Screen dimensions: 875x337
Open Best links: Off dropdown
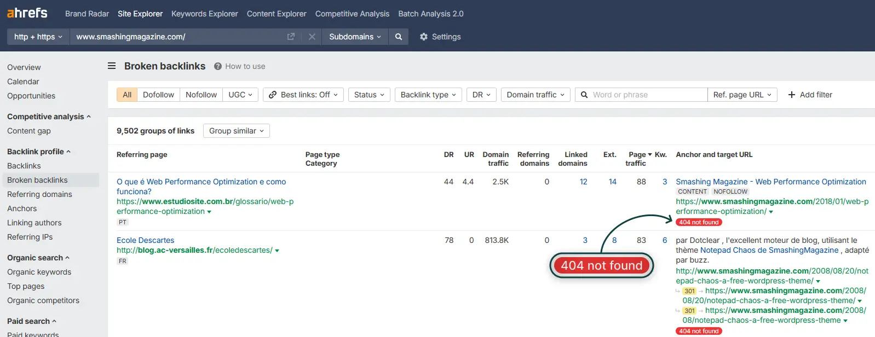pyautogui.click(x=303, y=95)
